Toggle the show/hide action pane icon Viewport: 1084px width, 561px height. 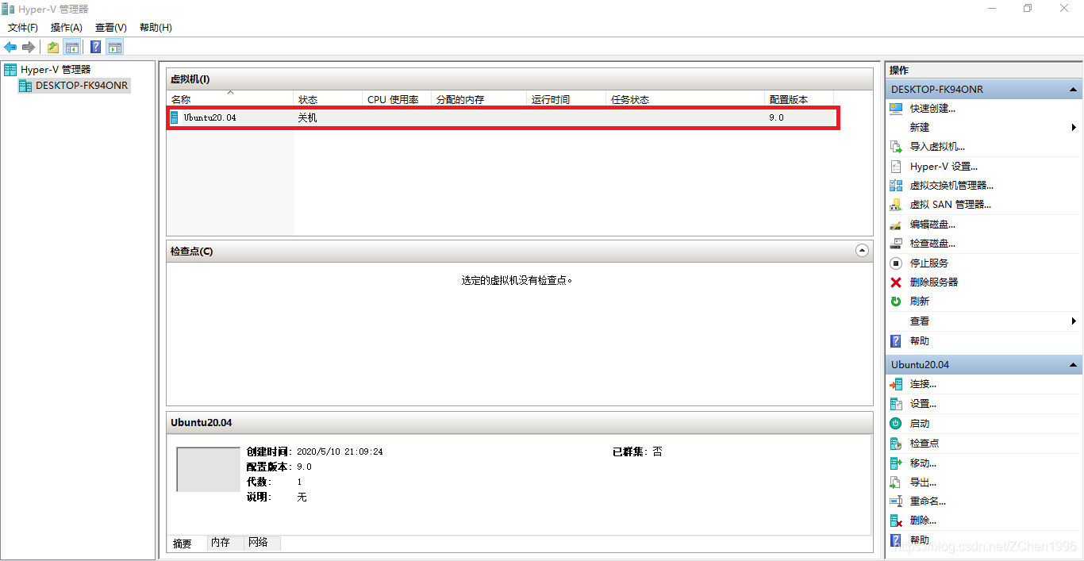pyautogui.click(x=115, y=47)
